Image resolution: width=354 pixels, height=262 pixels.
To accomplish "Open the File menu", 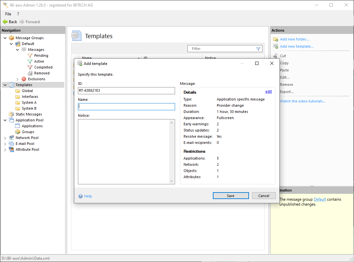I will coord(8,14).
